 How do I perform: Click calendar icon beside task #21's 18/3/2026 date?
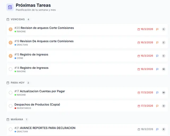[x=139, y=129]
